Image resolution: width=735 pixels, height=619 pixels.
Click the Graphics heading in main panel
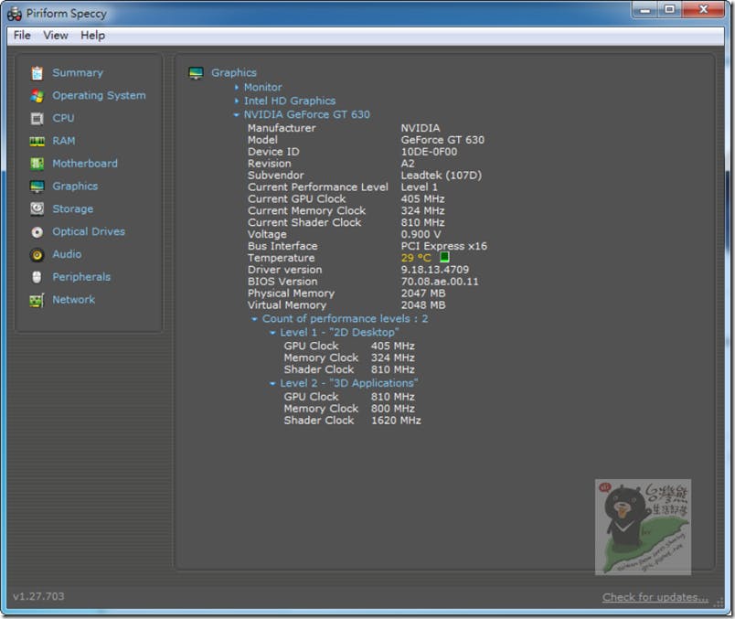tap(234, 72)
